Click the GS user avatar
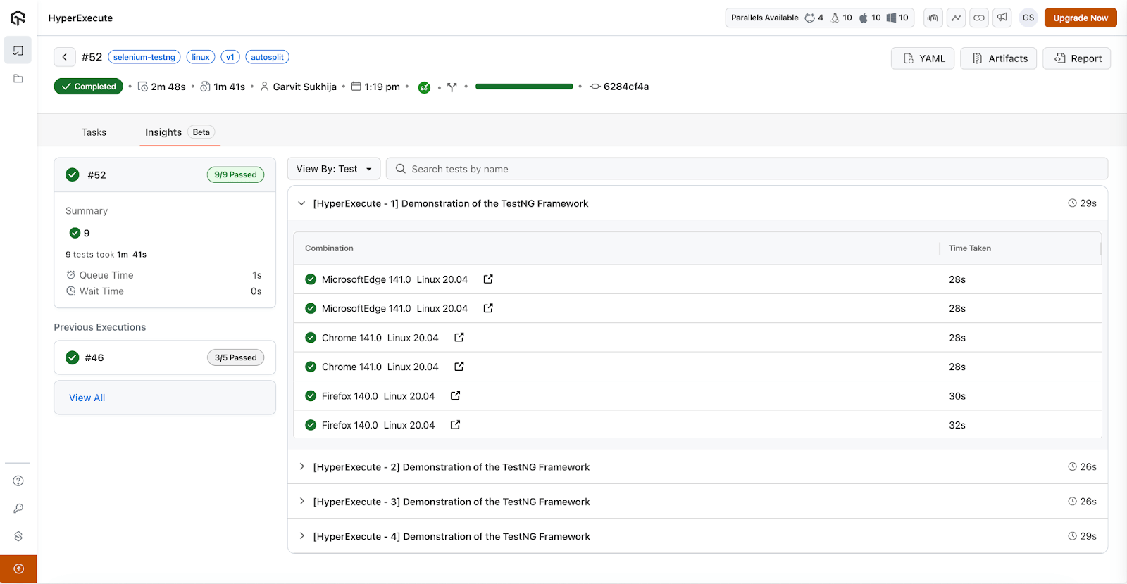1127x584 pixels. tap(1028, 18)
